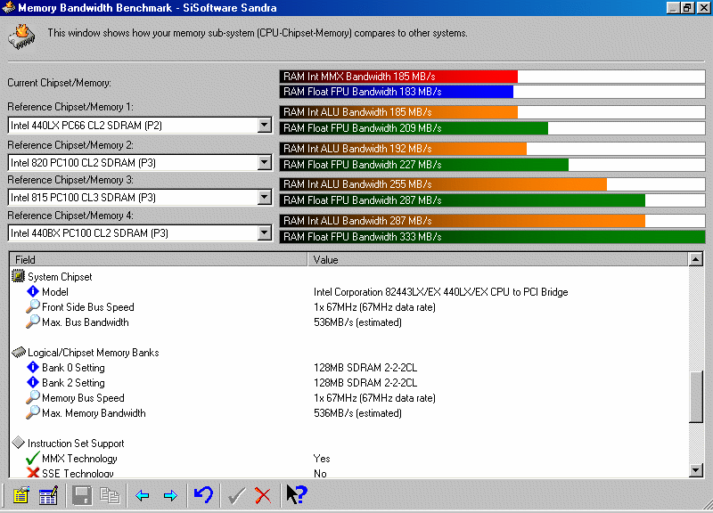Image resolution: width=713 pixels, height=513 pixels.
Task: Click the blue refresh arrow icon
Action: click(x=203, y=494)
